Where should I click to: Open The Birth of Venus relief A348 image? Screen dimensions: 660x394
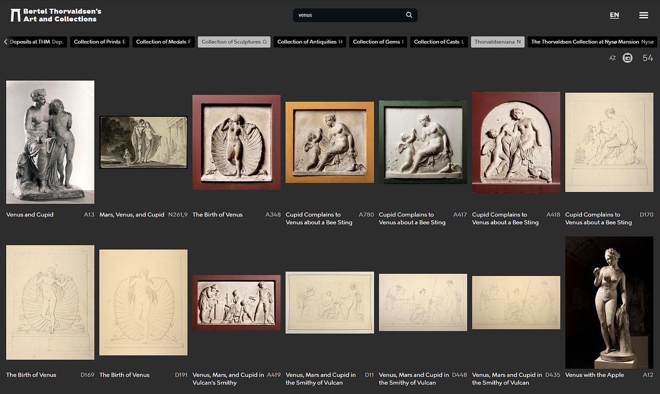tap(237, 142)
